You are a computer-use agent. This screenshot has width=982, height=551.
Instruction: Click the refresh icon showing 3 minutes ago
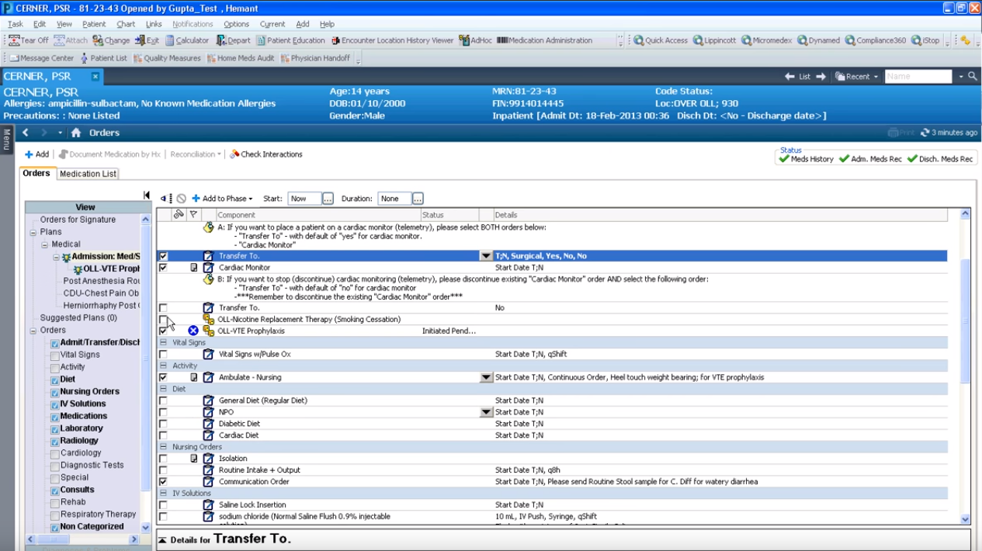[925, 133]
